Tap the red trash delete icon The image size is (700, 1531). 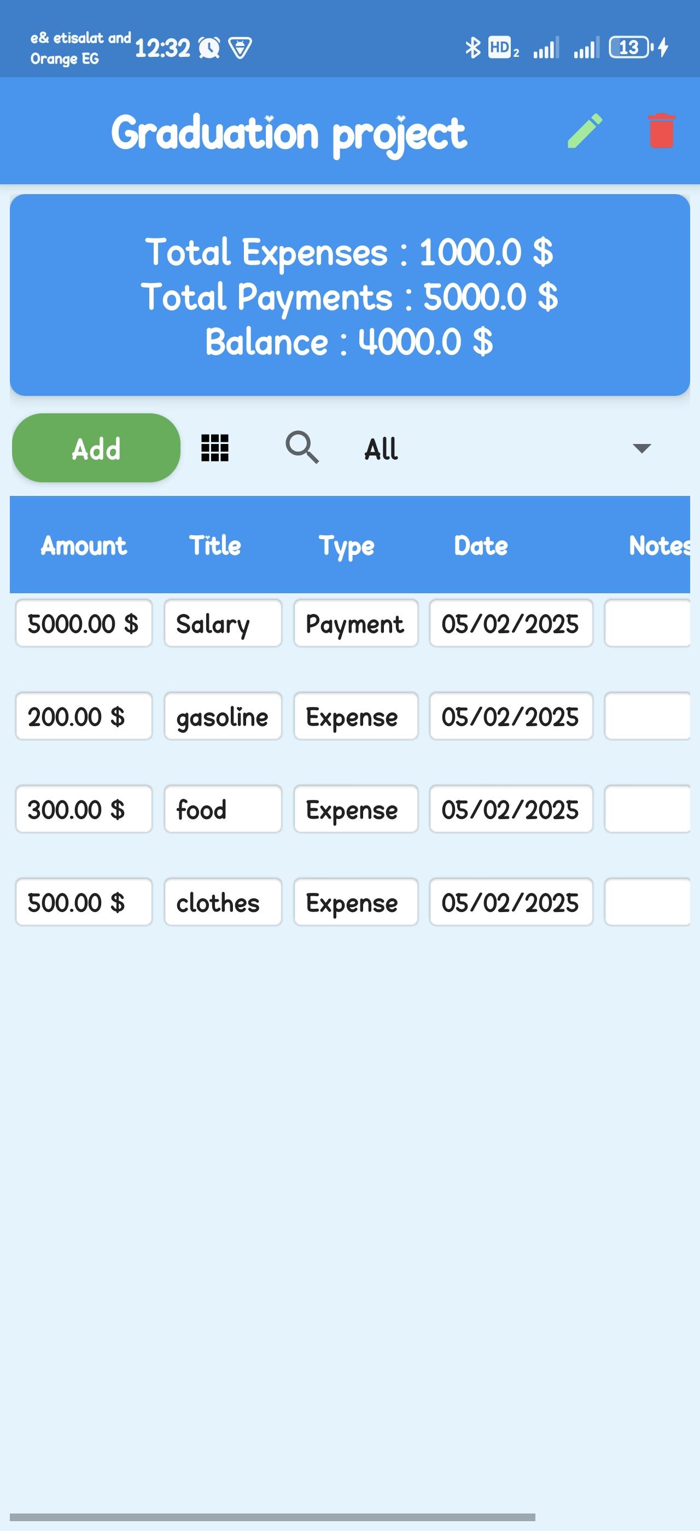[661, 131]
